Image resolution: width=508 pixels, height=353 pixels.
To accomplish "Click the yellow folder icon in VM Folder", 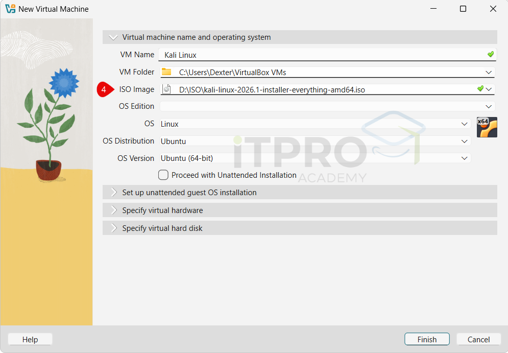I will tap(166, 72).
